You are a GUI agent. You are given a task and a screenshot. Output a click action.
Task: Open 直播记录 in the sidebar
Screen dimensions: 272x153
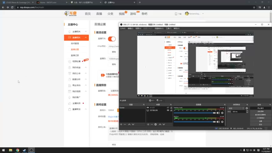point(75,55)
